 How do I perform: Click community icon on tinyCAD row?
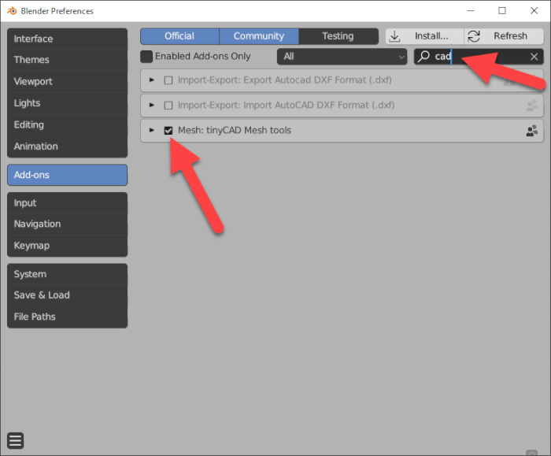coord(532,131)
